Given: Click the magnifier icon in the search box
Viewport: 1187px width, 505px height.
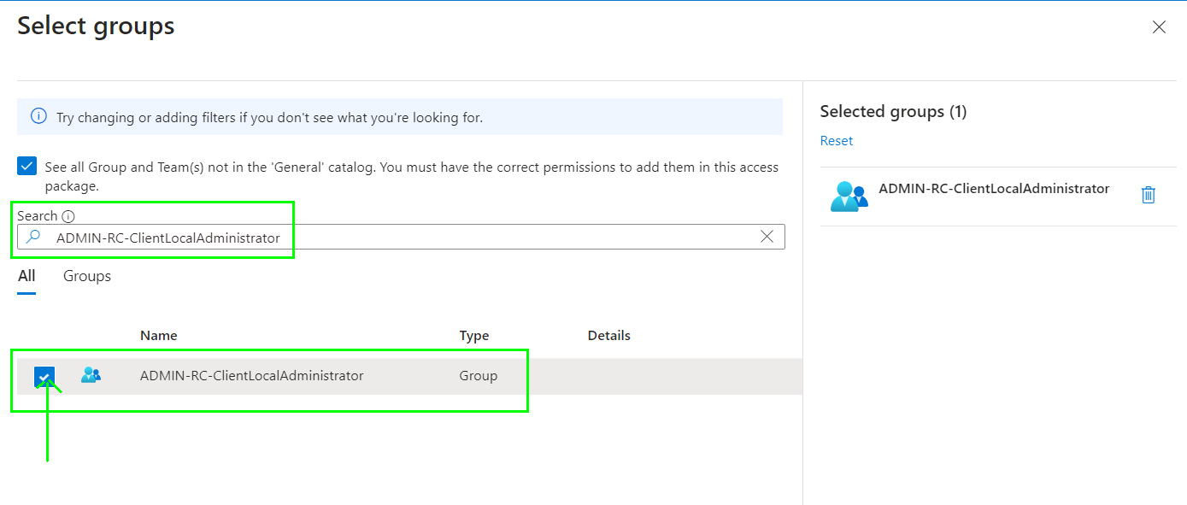Looking at the screenshot, I should (x=34, y=238).
